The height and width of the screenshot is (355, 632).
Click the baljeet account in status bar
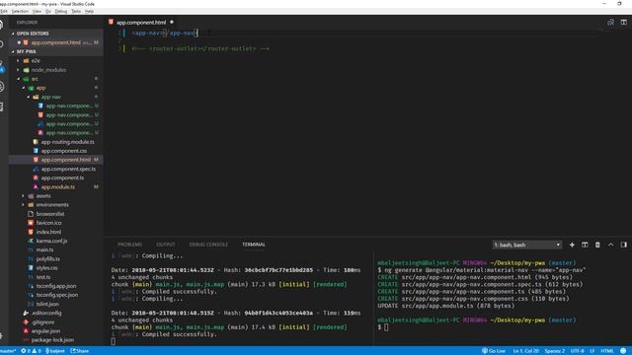tap(55, 351)
